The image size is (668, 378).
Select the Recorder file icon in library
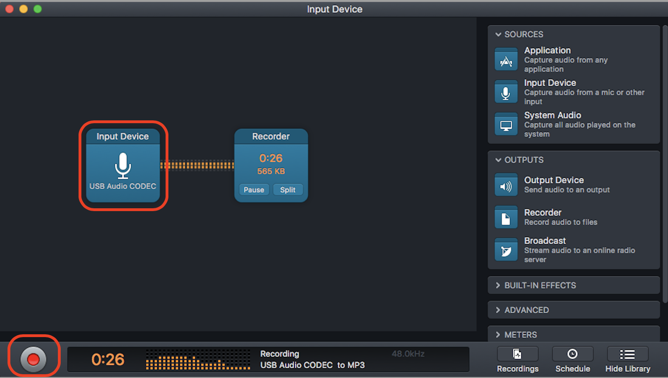pos(506,217)
